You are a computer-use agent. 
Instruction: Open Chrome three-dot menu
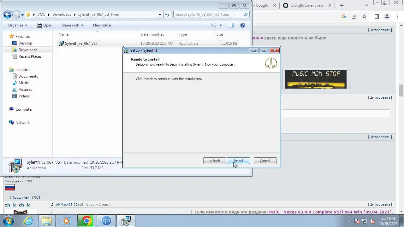397,16
